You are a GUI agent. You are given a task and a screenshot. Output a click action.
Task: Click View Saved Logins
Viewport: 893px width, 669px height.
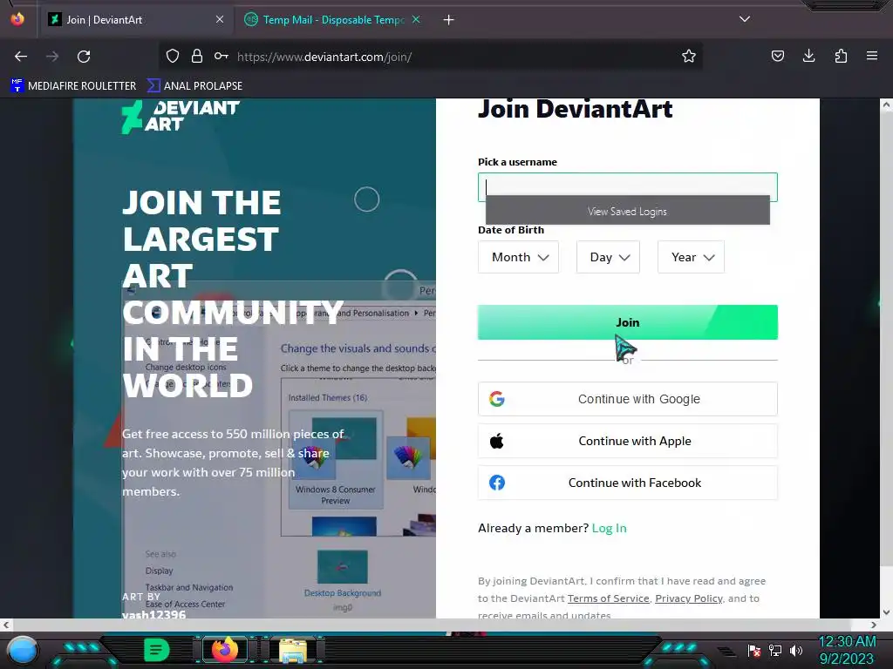click(x=627, y=211)
